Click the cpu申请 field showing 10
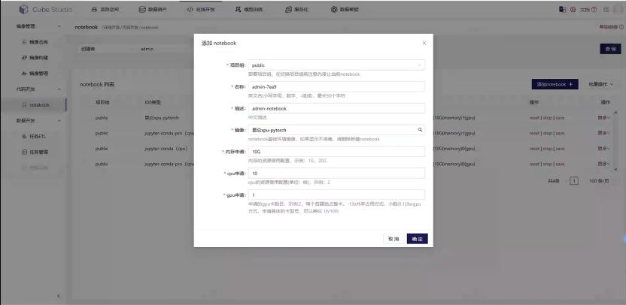Screen dimensions: 626x305 (x=336, y=173)
